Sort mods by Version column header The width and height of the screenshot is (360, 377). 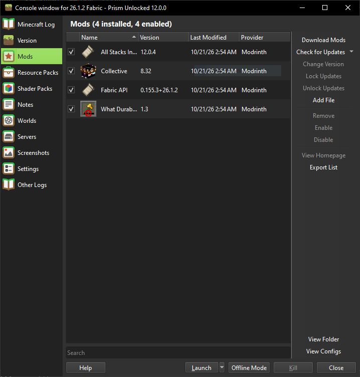point(164,38)
